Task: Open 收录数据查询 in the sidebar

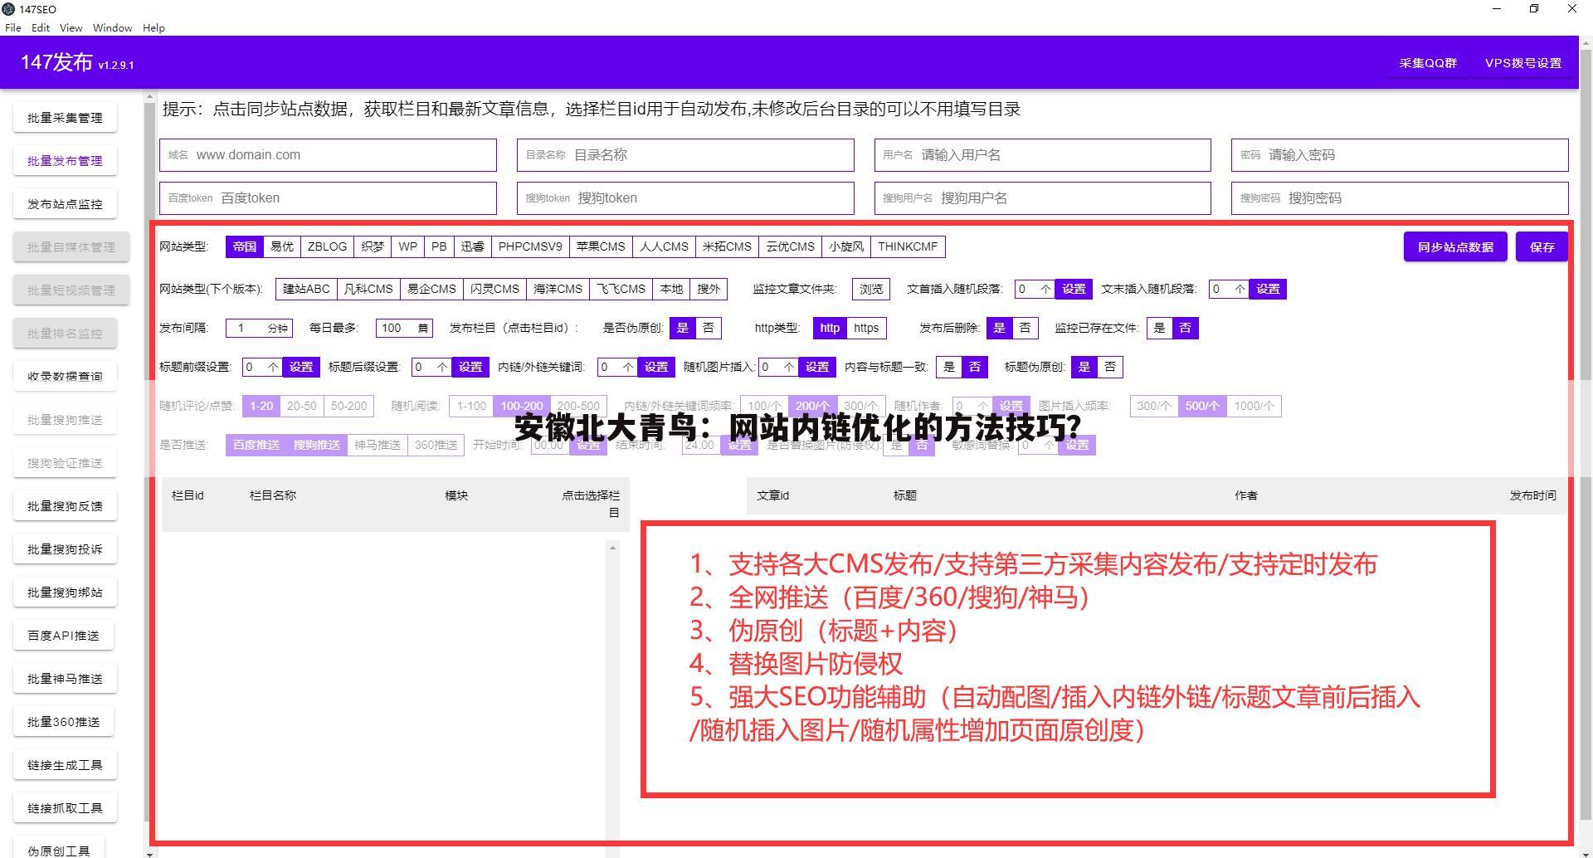Action: pos(65,376)
